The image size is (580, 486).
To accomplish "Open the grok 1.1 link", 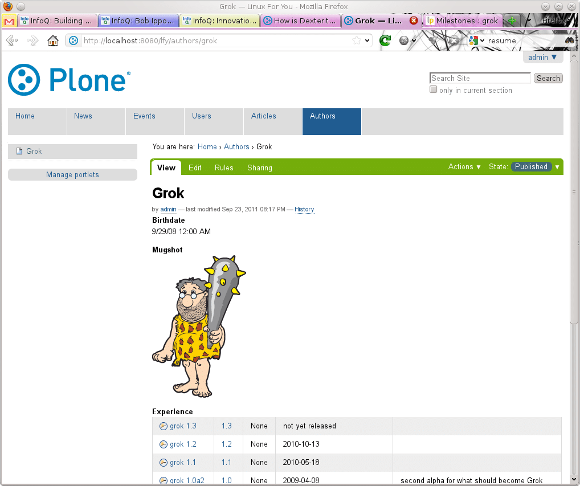I will [x=183, y=462].
